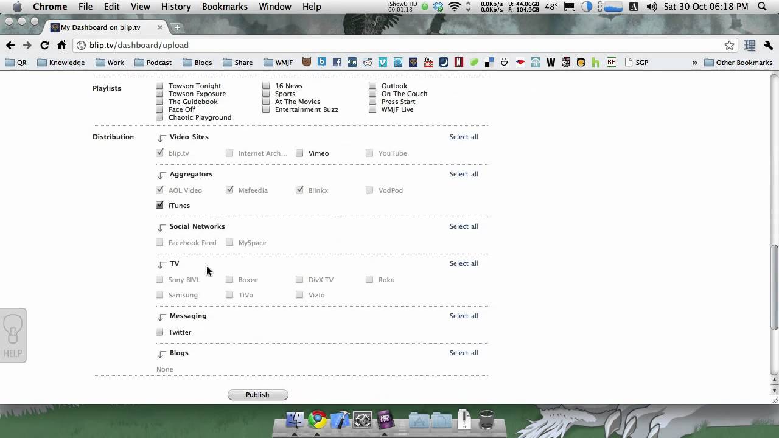Go back with the browser back arrow

click(10, 45)
